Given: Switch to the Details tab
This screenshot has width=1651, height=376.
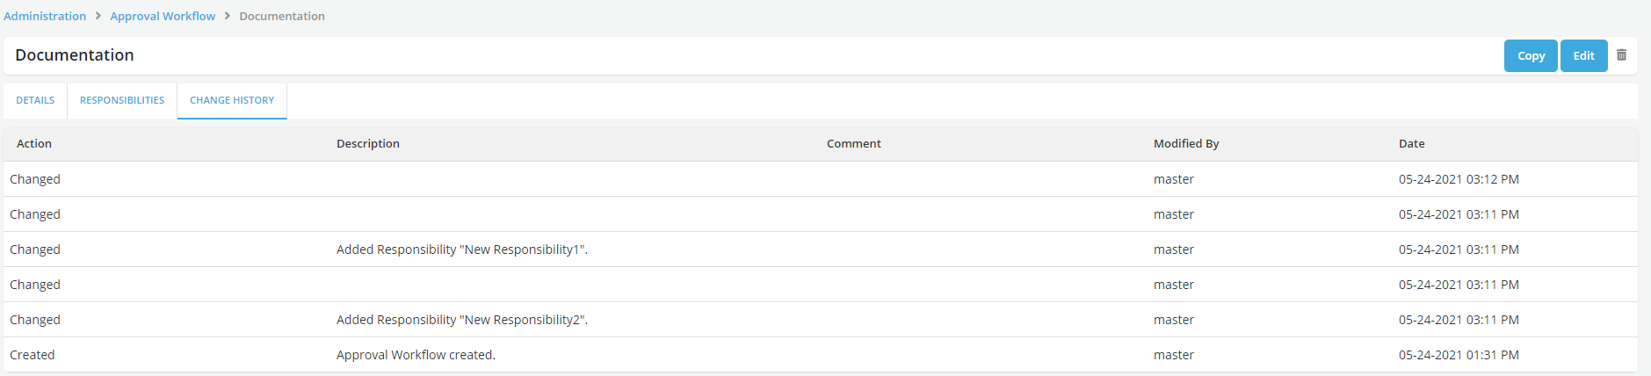Looking at the screenshot, I should [x=35, y=100].
